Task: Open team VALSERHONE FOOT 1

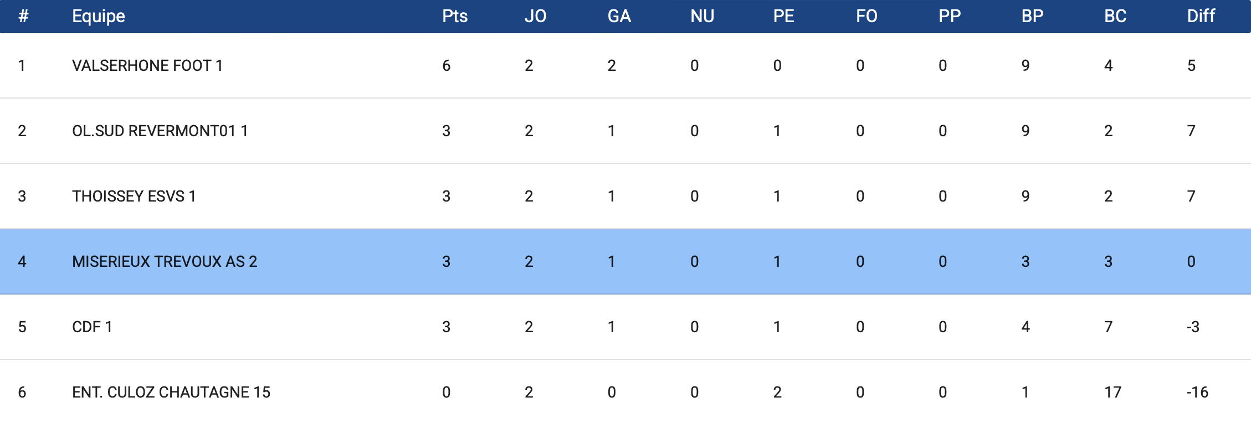Action: (147, 66)
